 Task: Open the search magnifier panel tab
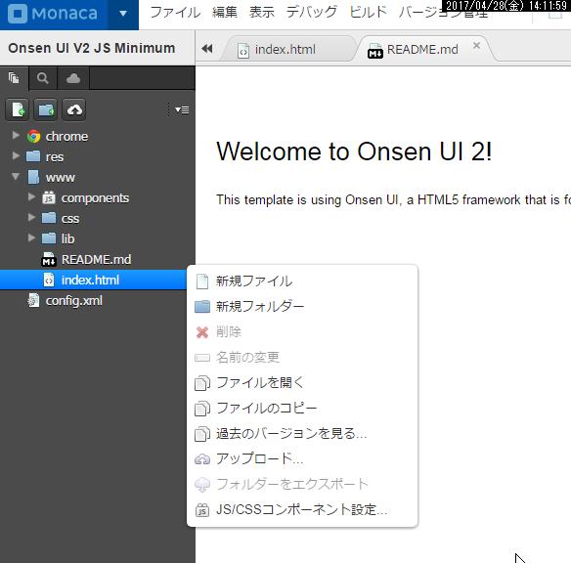point(43,78)
